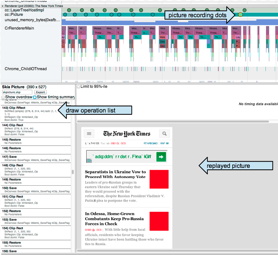278x255 pixels.
Task: Select the 143) Clip RRect draw operation
Action: [x=36, y=114]
